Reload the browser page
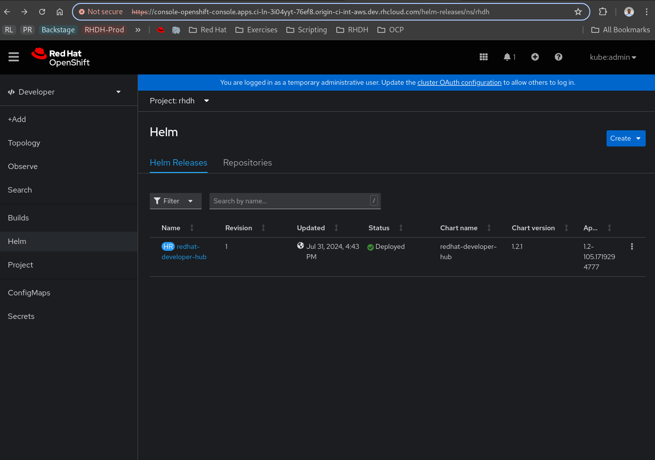This screenshot has height=460, width=655. tap(42, 12)
